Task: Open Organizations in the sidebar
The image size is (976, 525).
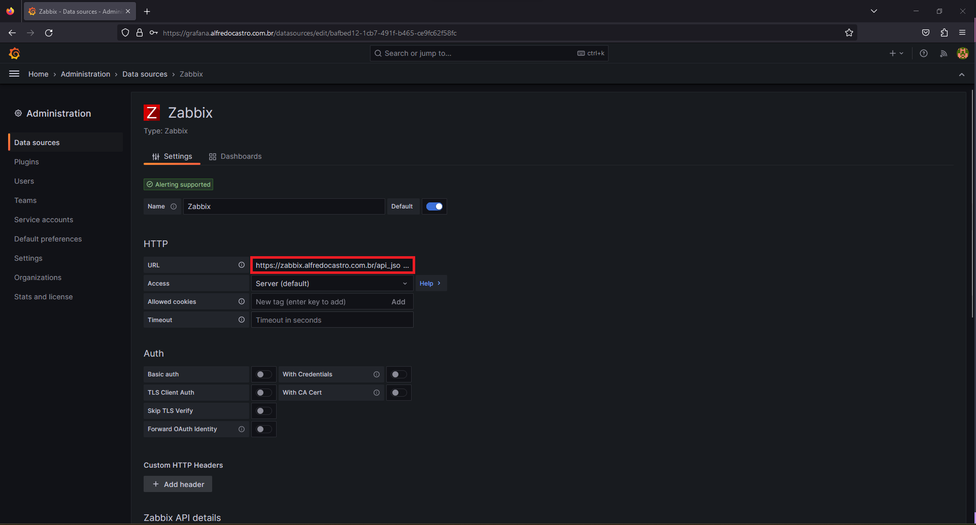Action: pyautogui.click(x=38, y=277)
